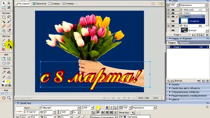Select the Pencil tool
210x118 pixels.
[4, 26]
